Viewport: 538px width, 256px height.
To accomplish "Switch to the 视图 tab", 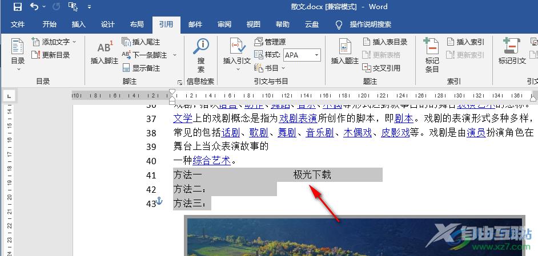I will pos(254,25).
